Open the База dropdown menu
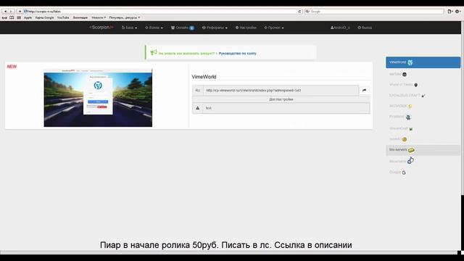Image resolution: width=464 pixels, height=261 pixels. pos(129,28)
